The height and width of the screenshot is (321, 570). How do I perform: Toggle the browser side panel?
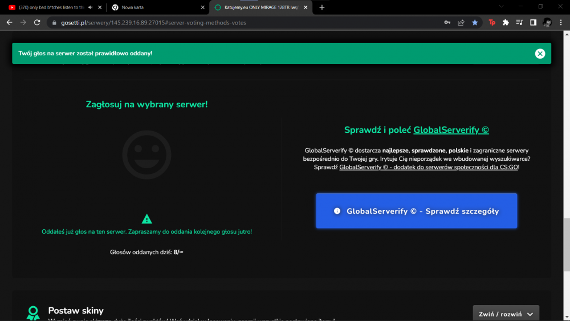coord(533,23)
